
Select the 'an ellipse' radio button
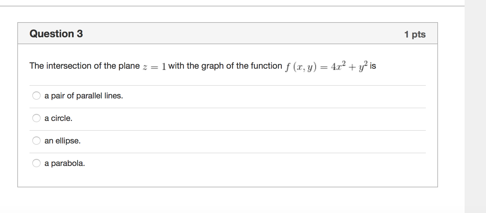(x=36, y=141)
